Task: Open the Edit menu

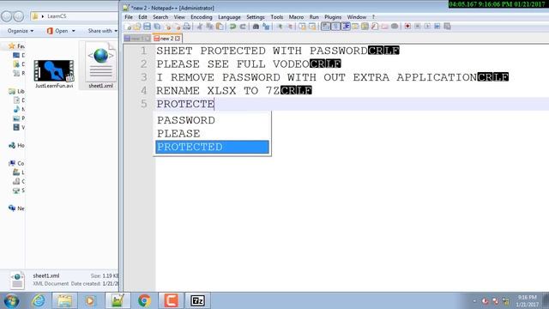Action: tap(142, 17)
